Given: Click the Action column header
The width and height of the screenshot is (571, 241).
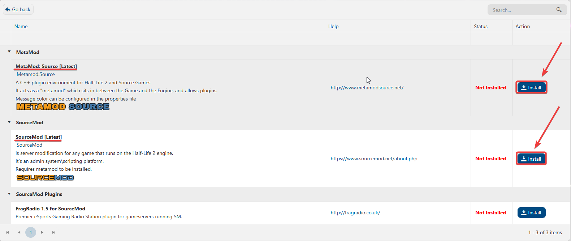Looking at the screenshot, I should [x=523, y=26].
